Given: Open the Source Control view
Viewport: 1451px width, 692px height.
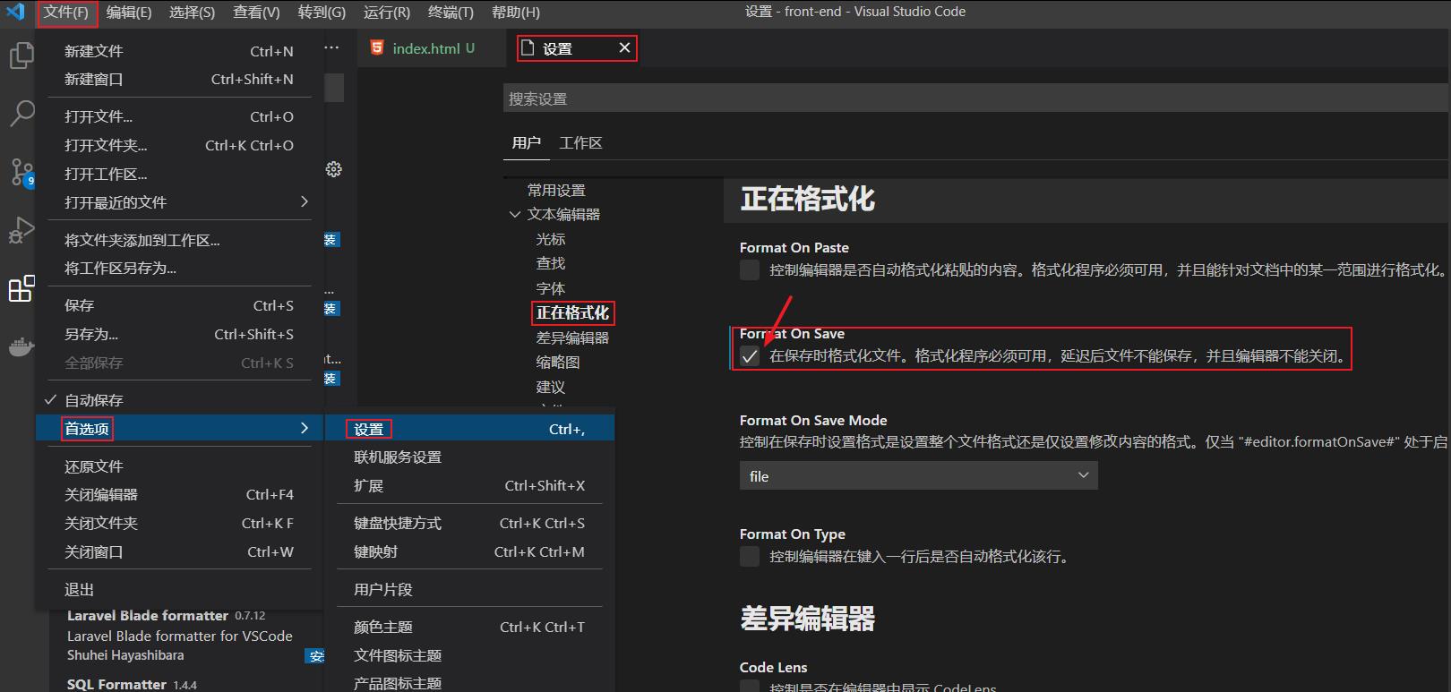Looking at the screenshot, I should click(21, 171).
